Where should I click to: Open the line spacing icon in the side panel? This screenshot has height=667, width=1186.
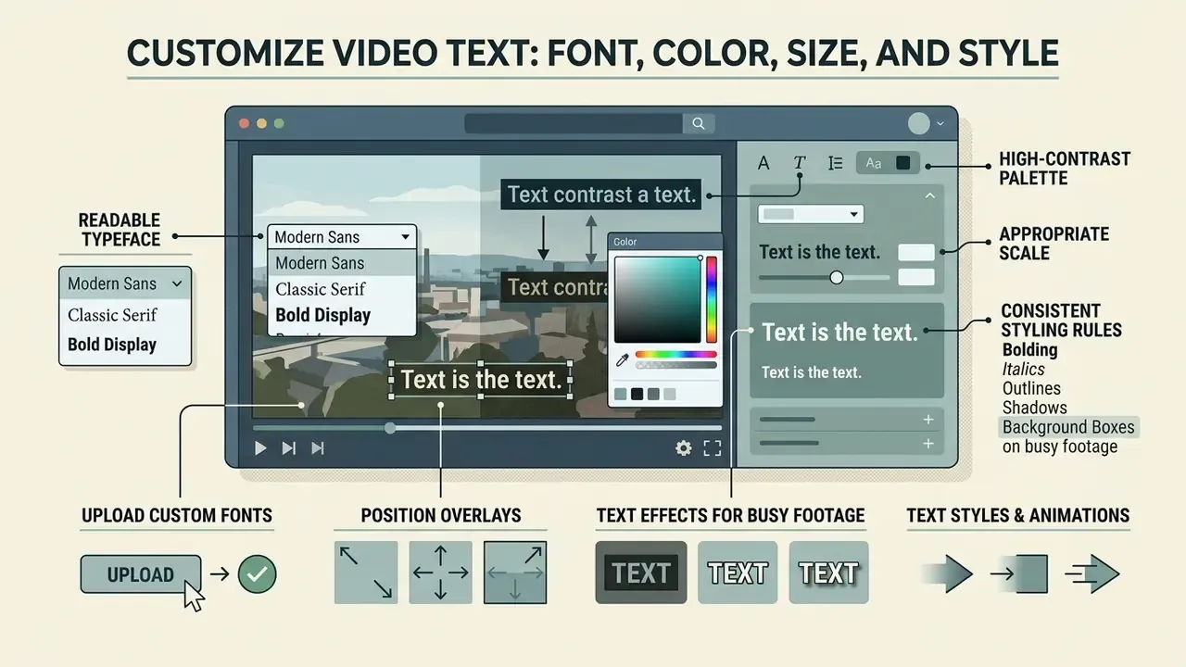(835, 163)
